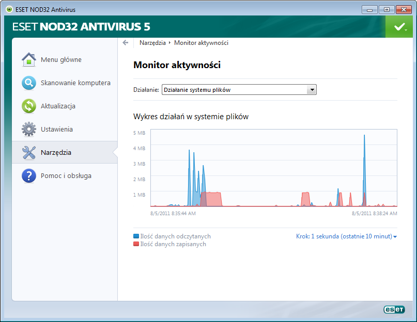Go to Skanowanie komputera
Viewport: 417px width, 322px height.
65,83
